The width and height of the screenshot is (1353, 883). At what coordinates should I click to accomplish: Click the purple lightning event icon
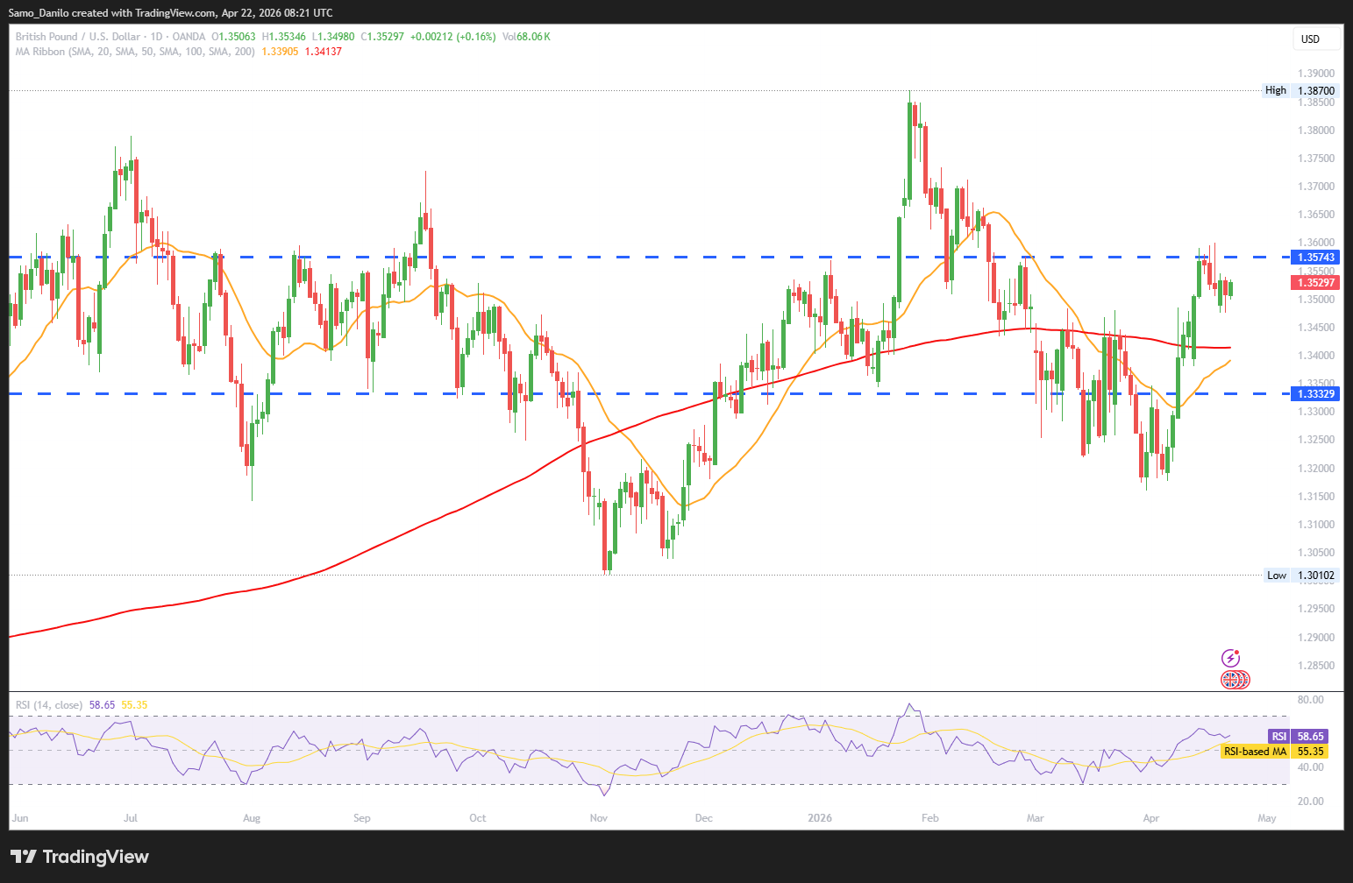[1230, 658]
